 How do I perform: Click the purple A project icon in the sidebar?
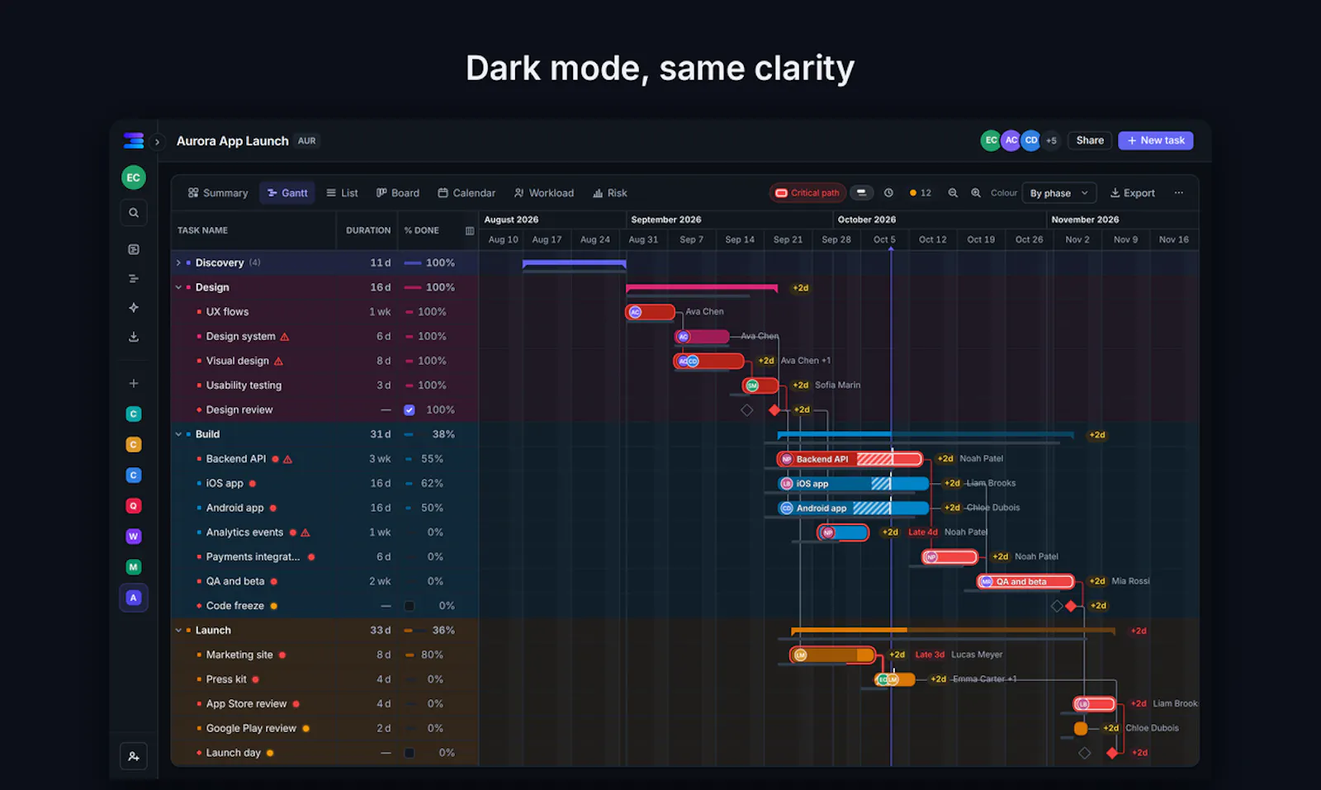134,598
